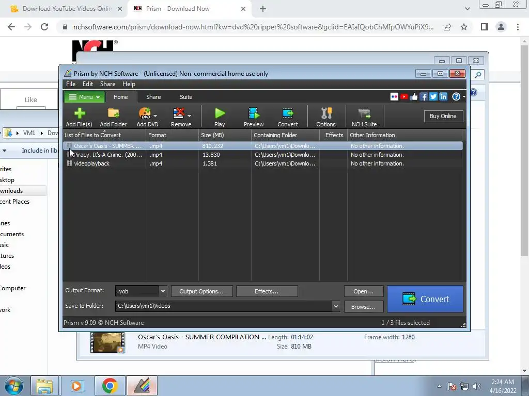Sort by the Format column header
The height and width of the screenshot is (396, 529).
point(172,135)
